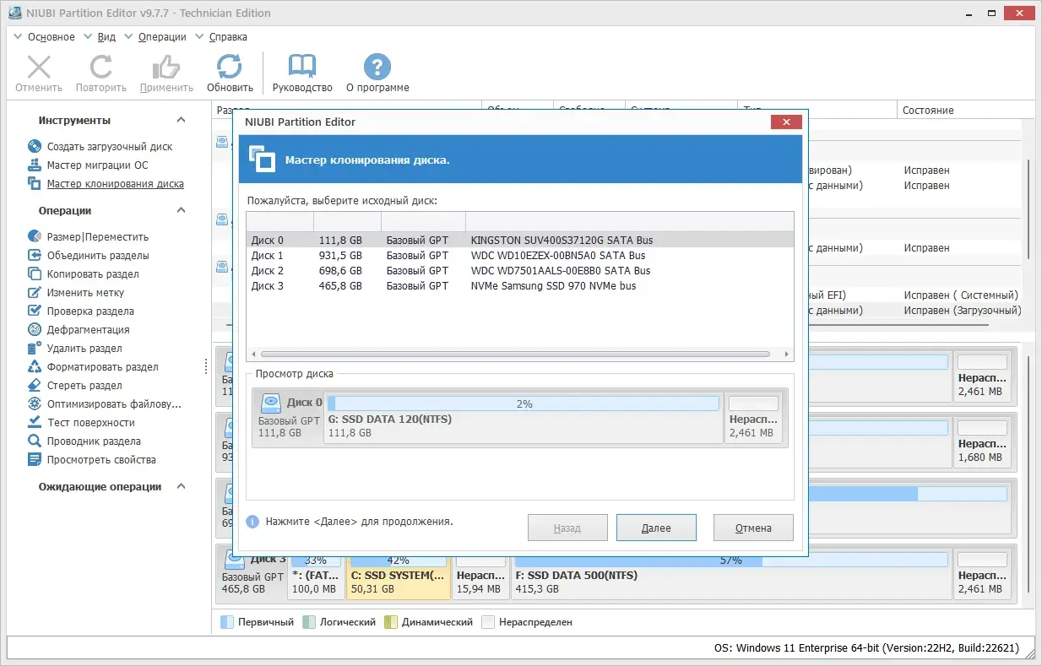Select Диск 2 WDC WD7501AALS row

click(x=520, y=271)
